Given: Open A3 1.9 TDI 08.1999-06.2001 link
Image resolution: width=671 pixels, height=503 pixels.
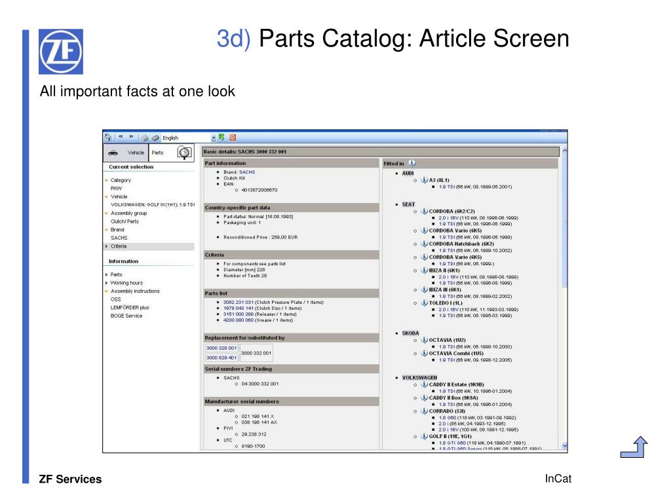Looking at the screenshot, I should tap(475, 187).
